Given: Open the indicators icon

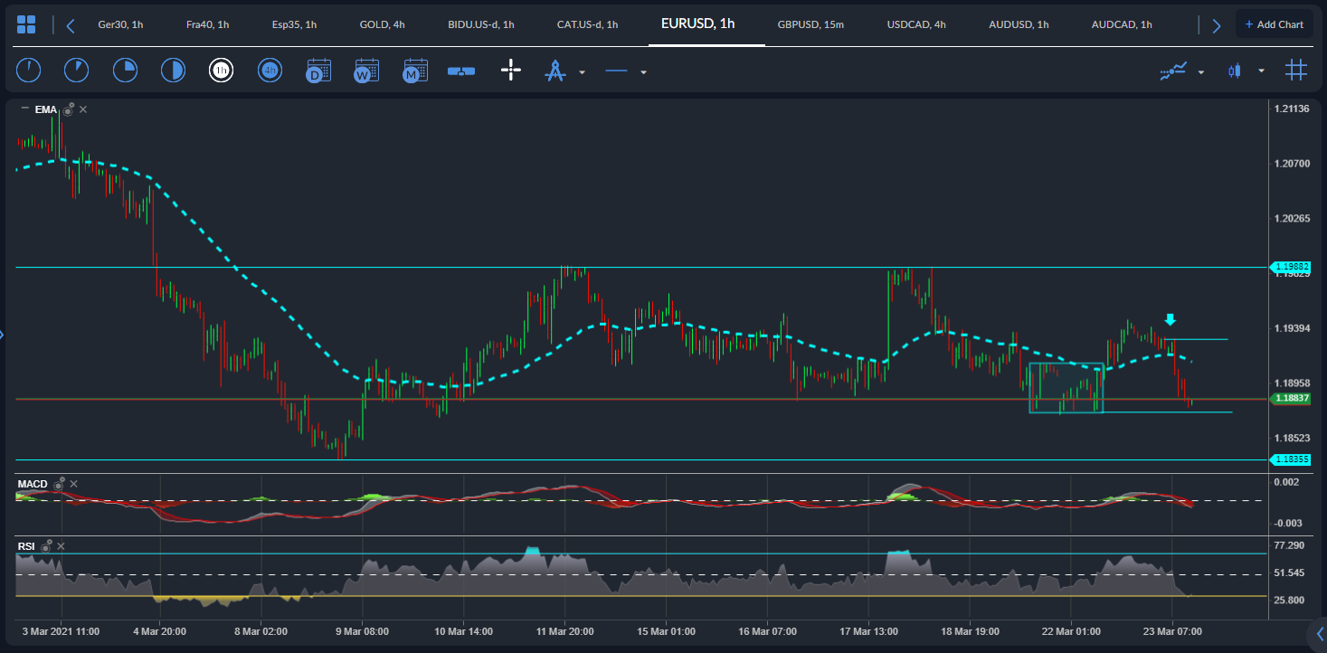Looking at the screenshot, I should pos(1173,71).
